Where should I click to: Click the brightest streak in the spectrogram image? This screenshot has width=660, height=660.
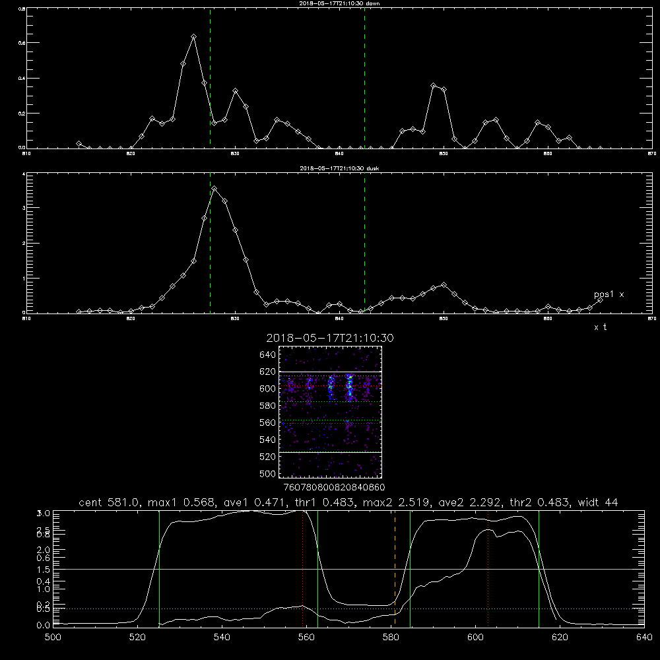(x=349, y=387)
